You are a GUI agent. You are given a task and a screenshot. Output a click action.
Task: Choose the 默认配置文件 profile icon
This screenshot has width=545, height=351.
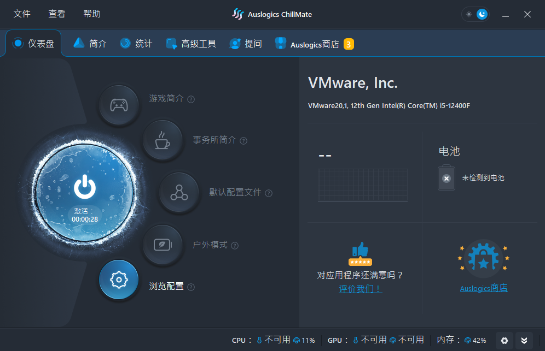coord(179,193)
